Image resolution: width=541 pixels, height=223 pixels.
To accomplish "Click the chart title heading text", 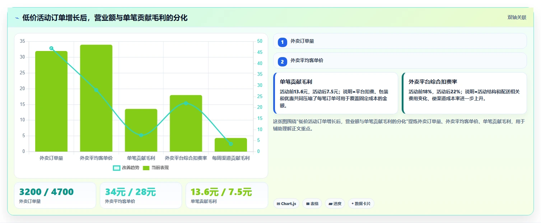I will 105,18.
